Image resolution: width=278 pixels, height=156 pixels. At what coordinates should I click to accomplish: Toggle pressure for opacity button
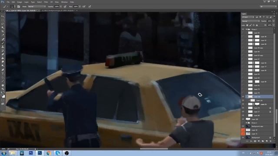[65, 6]
